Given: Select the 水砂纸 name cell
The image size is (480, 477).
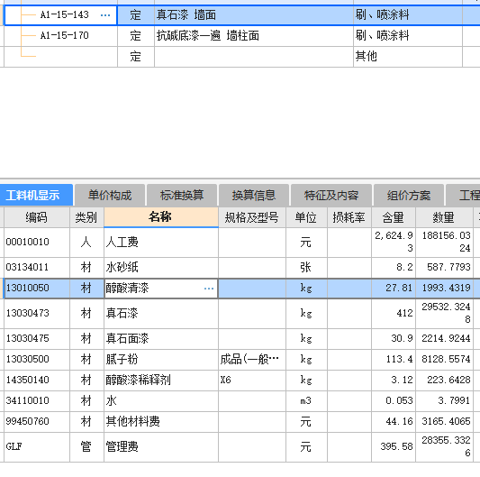Looking at the screenshot, I should (161, 268).
